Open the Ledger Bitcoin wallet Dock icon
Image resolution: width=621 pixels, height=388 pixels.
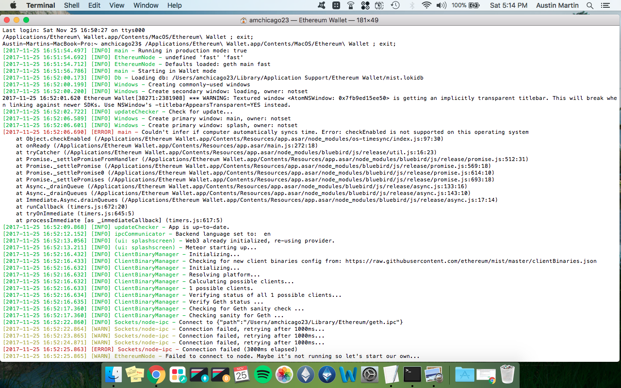(x=220, y=374)
